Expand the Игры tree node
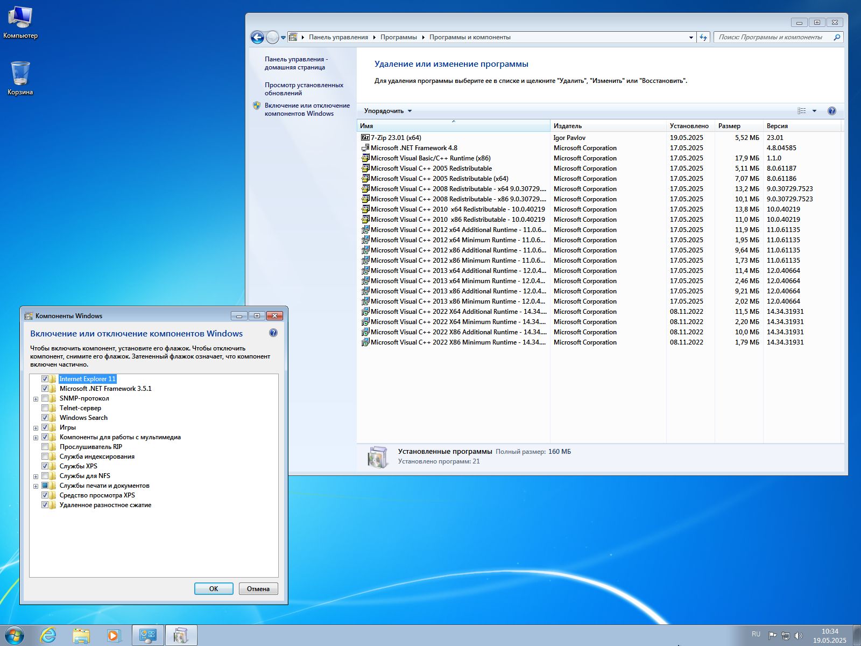The height and width of the screenshot is (646, 861). [x=36, y=428]
